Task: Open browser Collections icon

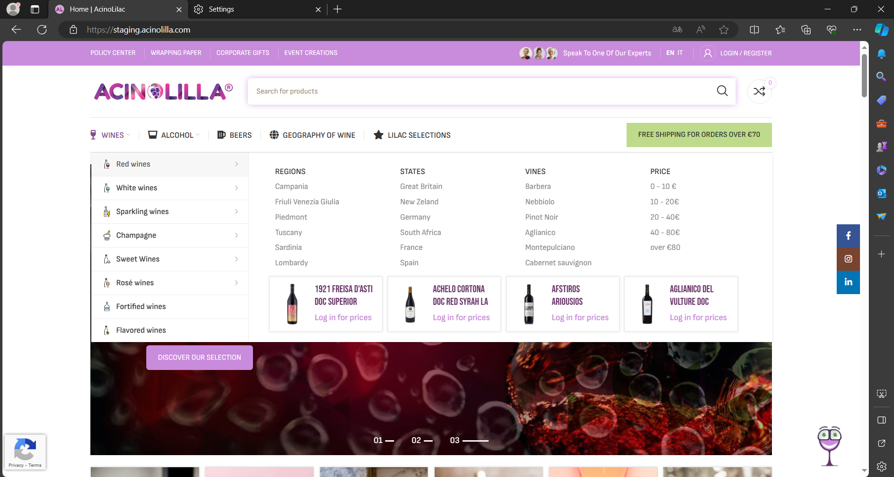Action: pos(806,30)
